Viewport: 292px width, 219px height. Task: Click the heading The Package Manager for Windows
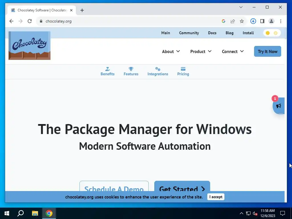(145, 129)
